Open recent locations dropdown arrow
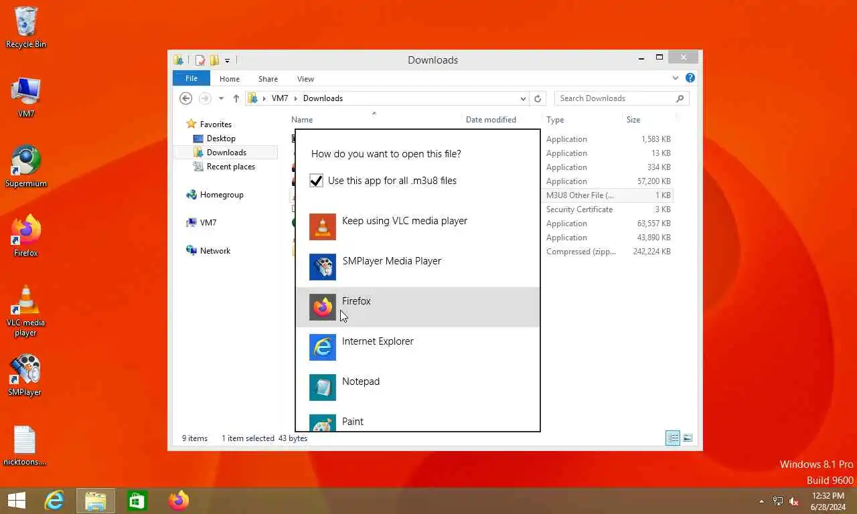857x514 pixels. pos(221,98)
